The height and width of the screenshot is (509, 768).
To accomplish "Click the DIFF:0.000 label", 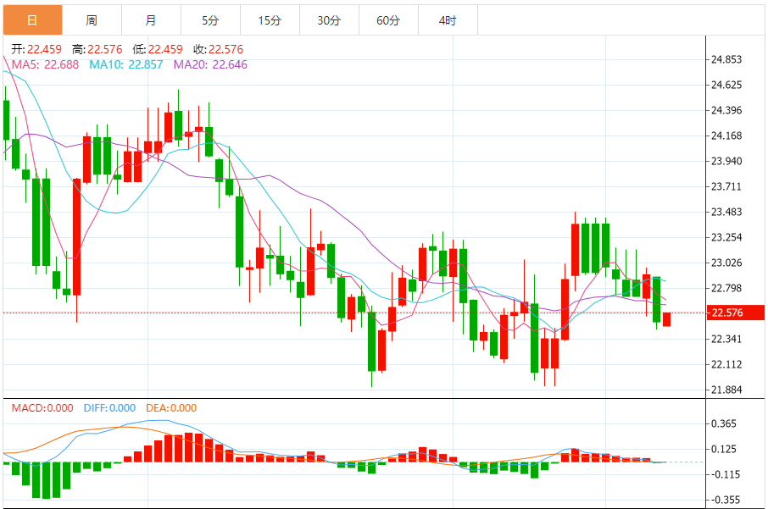I will [109, 408].
